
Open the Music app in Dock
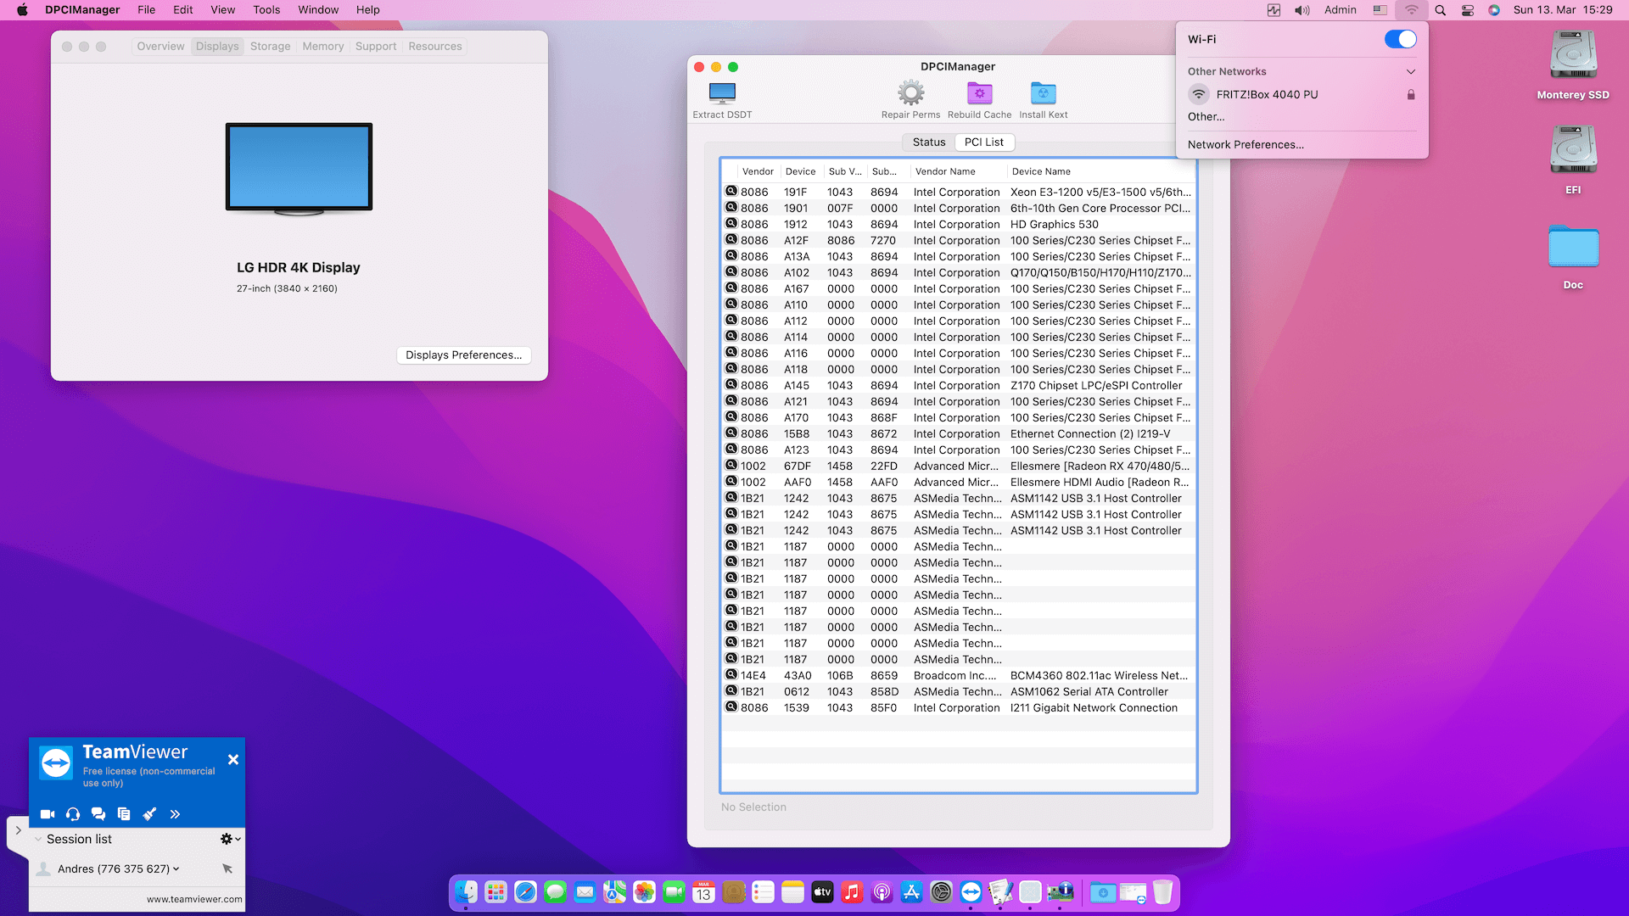coord(852,892)
